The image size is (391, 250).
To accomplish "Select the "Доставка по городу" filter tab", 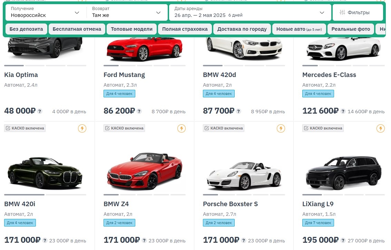I will (x=242, y=29).
